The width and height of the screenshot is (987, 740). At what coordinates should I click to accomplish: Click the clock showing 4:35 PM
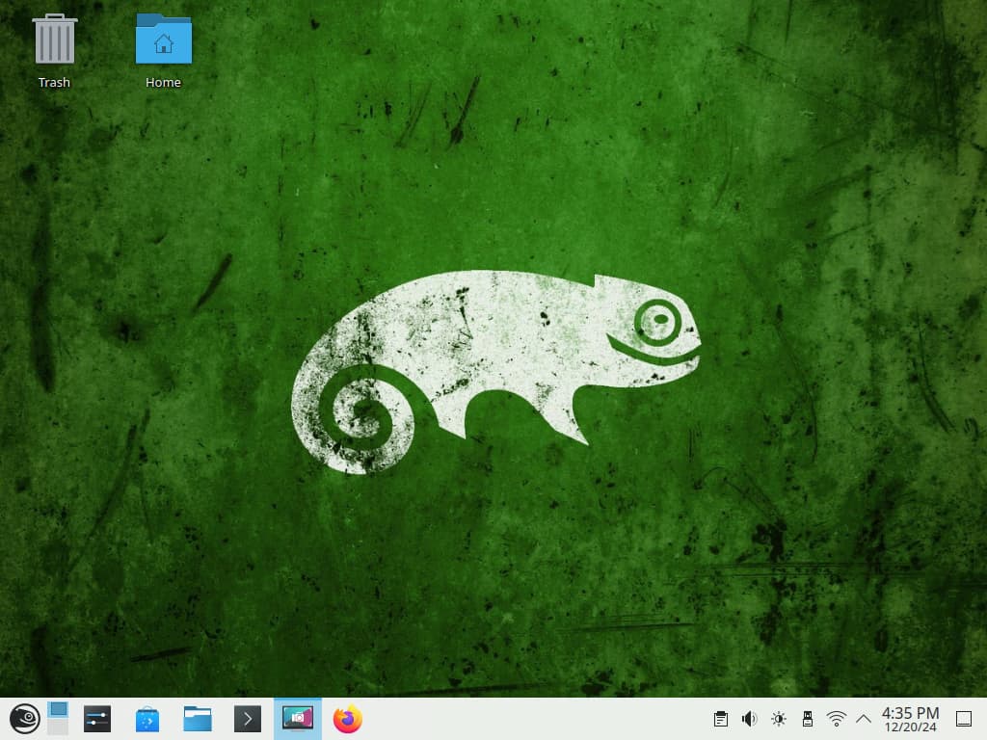(x=910, y=719)
